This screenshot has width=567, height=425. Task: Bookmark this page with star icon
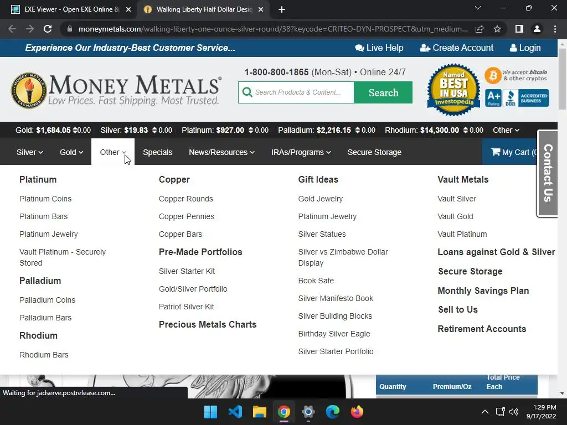point(497,29)
